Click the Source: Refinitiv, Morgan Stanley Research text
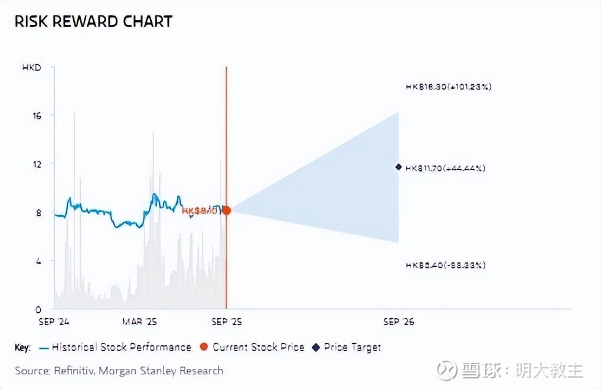 (119, 371)
